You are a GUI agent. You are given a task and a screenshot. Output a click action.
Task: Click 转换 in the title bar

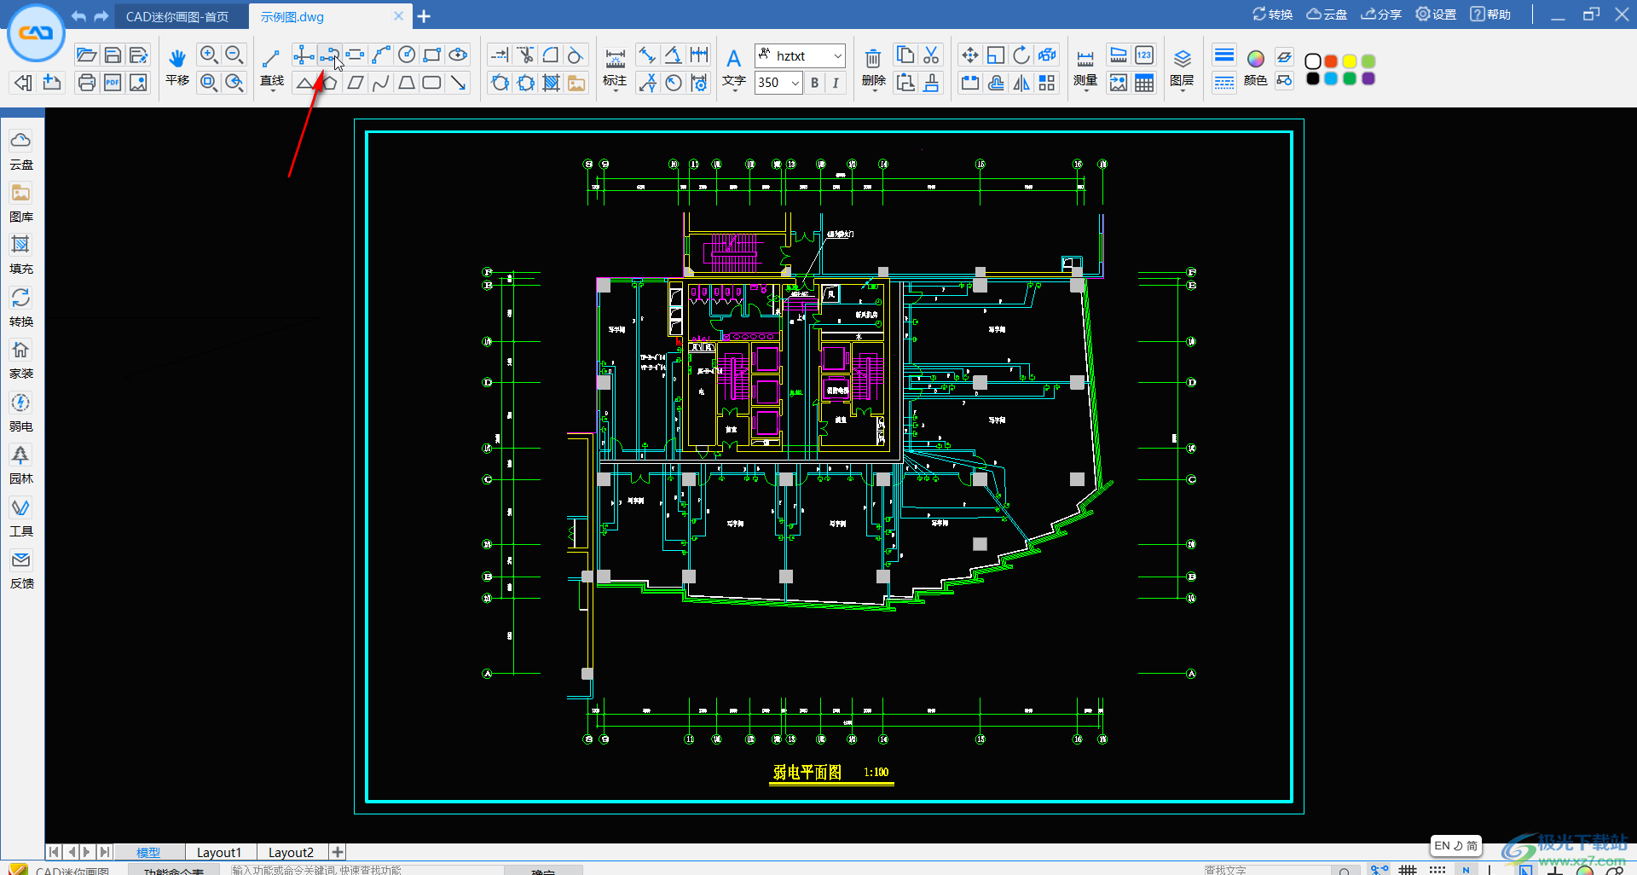[1272, 14]
